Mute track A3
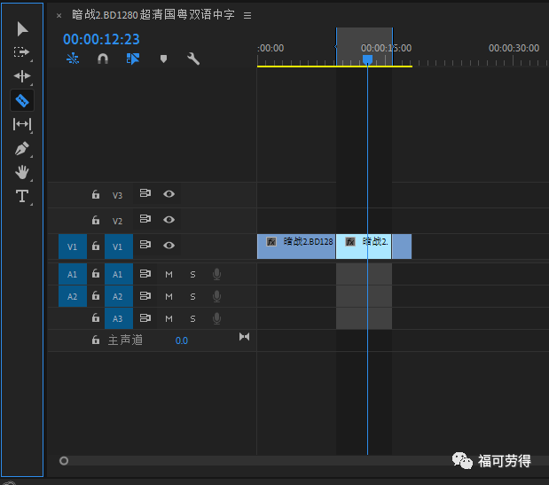The height and width of the screenshot is (485, 549). [x=169, y=319]
